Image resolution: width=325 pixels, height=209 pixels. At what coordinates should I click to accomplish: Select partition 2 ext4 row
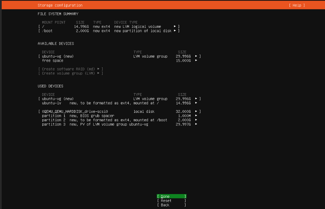[x=120, y=120]
